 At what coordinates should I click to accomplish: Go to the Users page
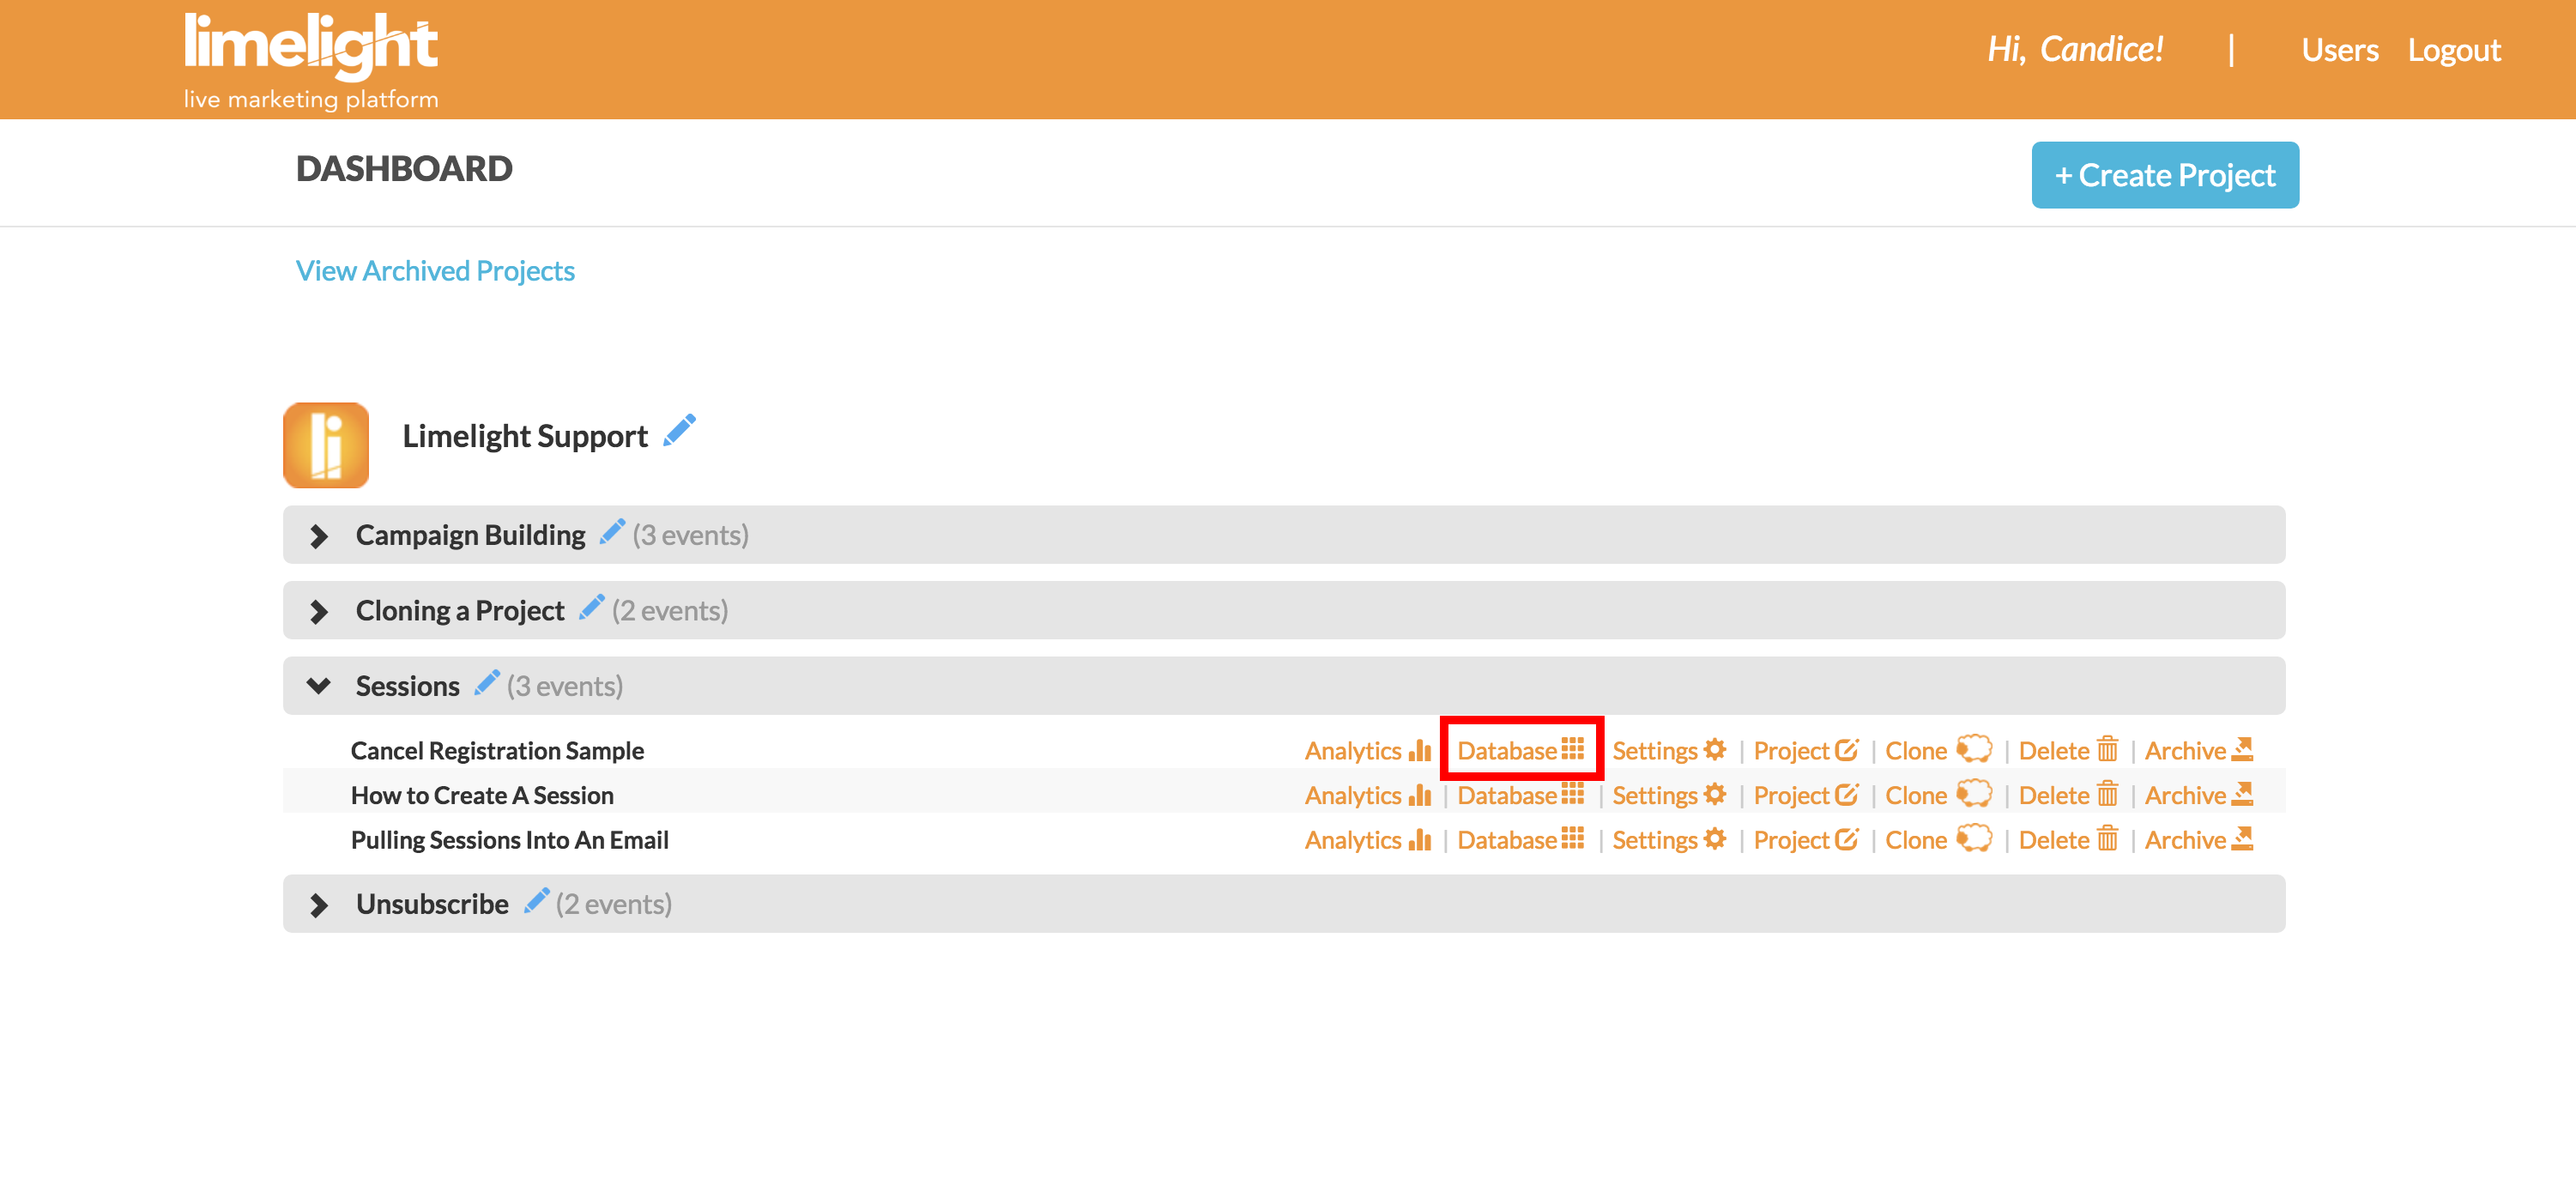click(2339, 50)
